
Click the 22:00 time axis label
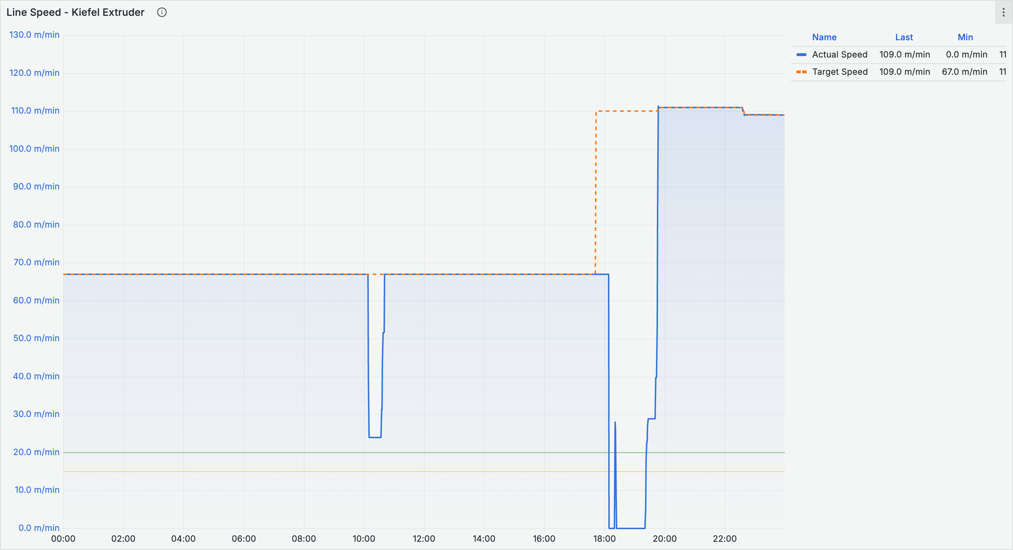[x=724, y=538]
